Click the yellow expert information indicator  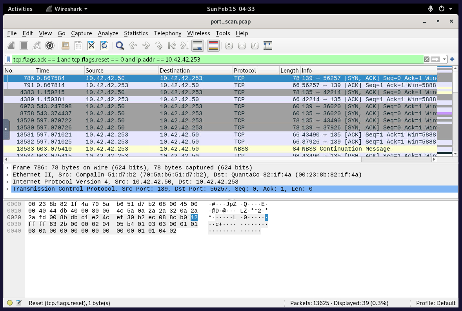click(x=10, y=303)
